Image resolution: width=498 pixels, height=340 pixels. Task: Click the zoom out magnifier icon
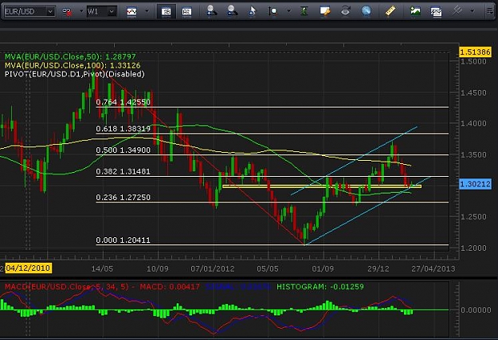click(232, 11)
